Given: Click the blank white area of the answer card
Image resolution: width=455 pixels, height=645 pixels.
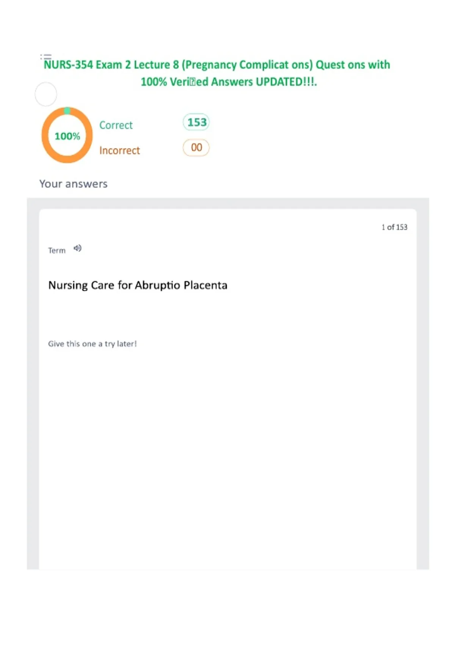Looking at the screenshot, I should pyautogui.click(x=227, y=455).
